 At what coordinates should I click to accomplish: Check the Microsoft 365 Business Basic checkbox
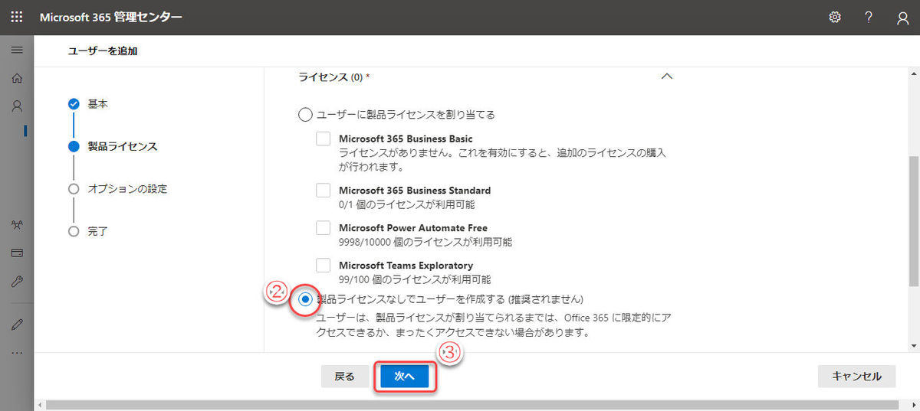coord(324,139)
